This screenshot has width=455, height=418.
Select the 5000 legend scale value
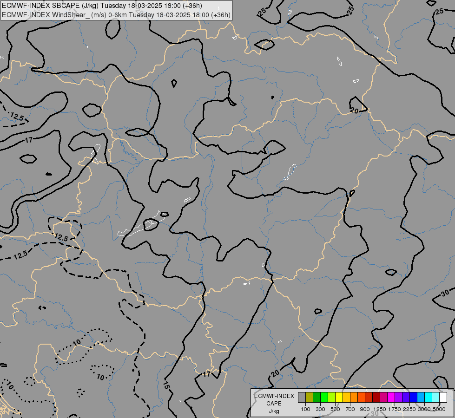point(439,409)
